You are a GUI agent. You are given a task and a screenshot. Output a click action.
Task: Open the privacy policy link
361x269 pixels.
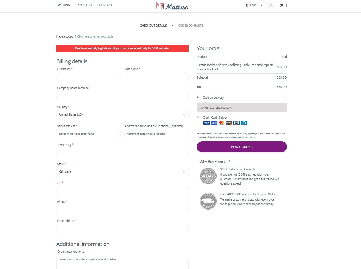pos(249,137)
